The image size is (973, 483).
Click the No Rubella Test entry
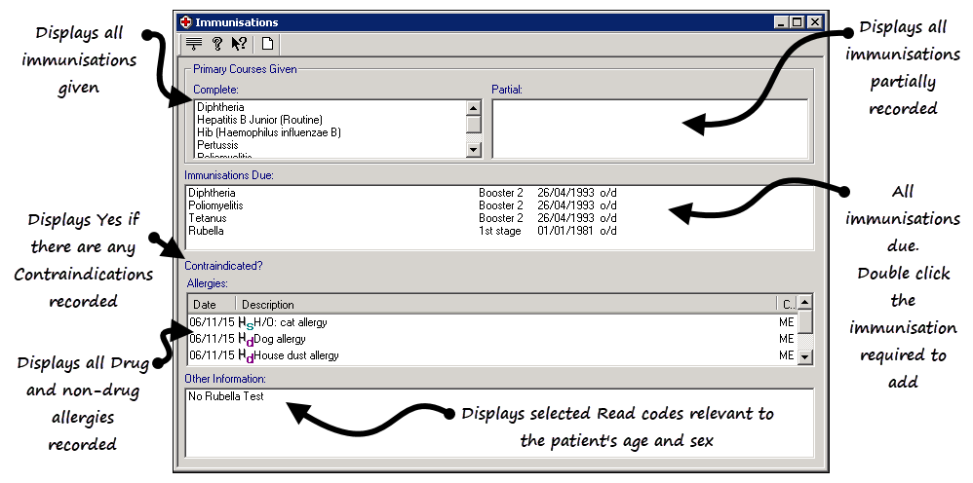point(225,396)
